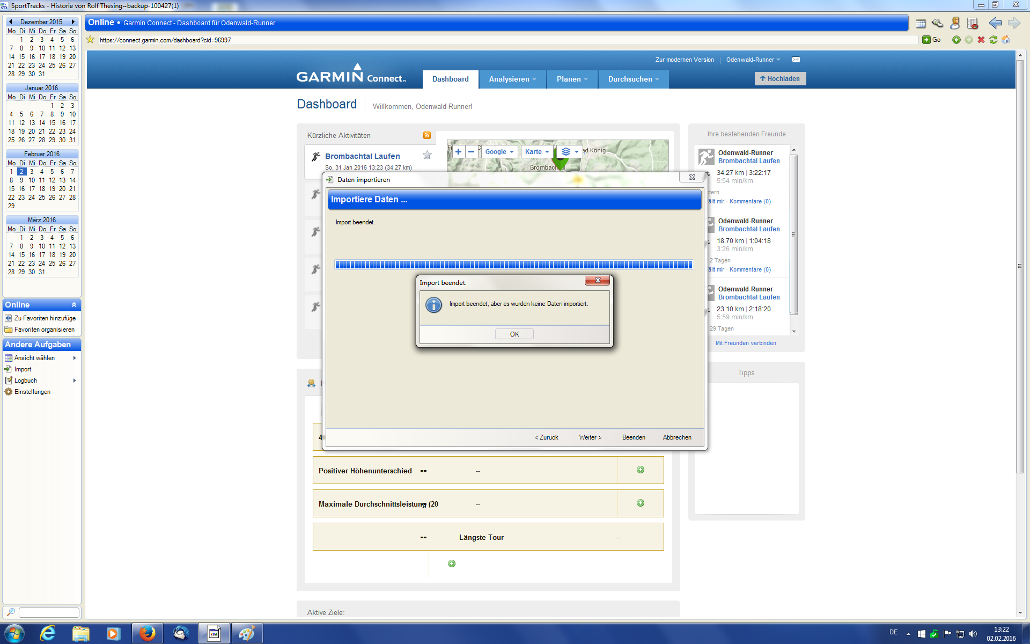Open the shoe equipment view icon
This screenshot has height=644, width=1030.
coord(937,23)
